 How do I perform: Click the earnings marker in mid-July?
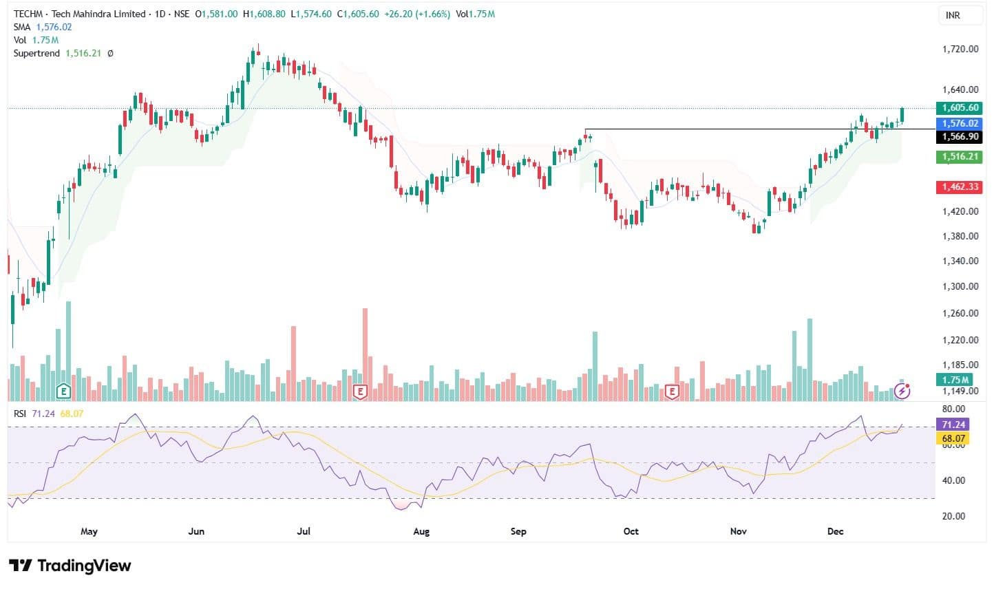coord(359,392)
